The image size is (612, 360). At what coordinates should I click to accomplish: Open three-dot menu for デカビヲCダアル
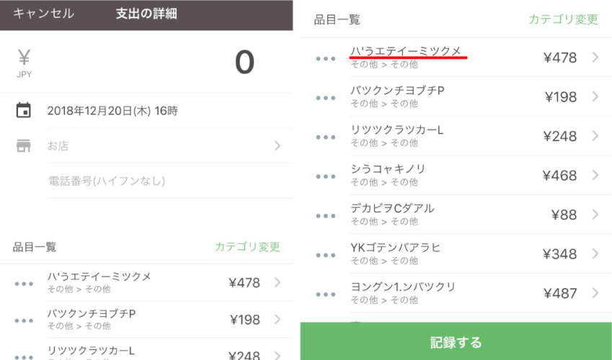coord(326,216)
